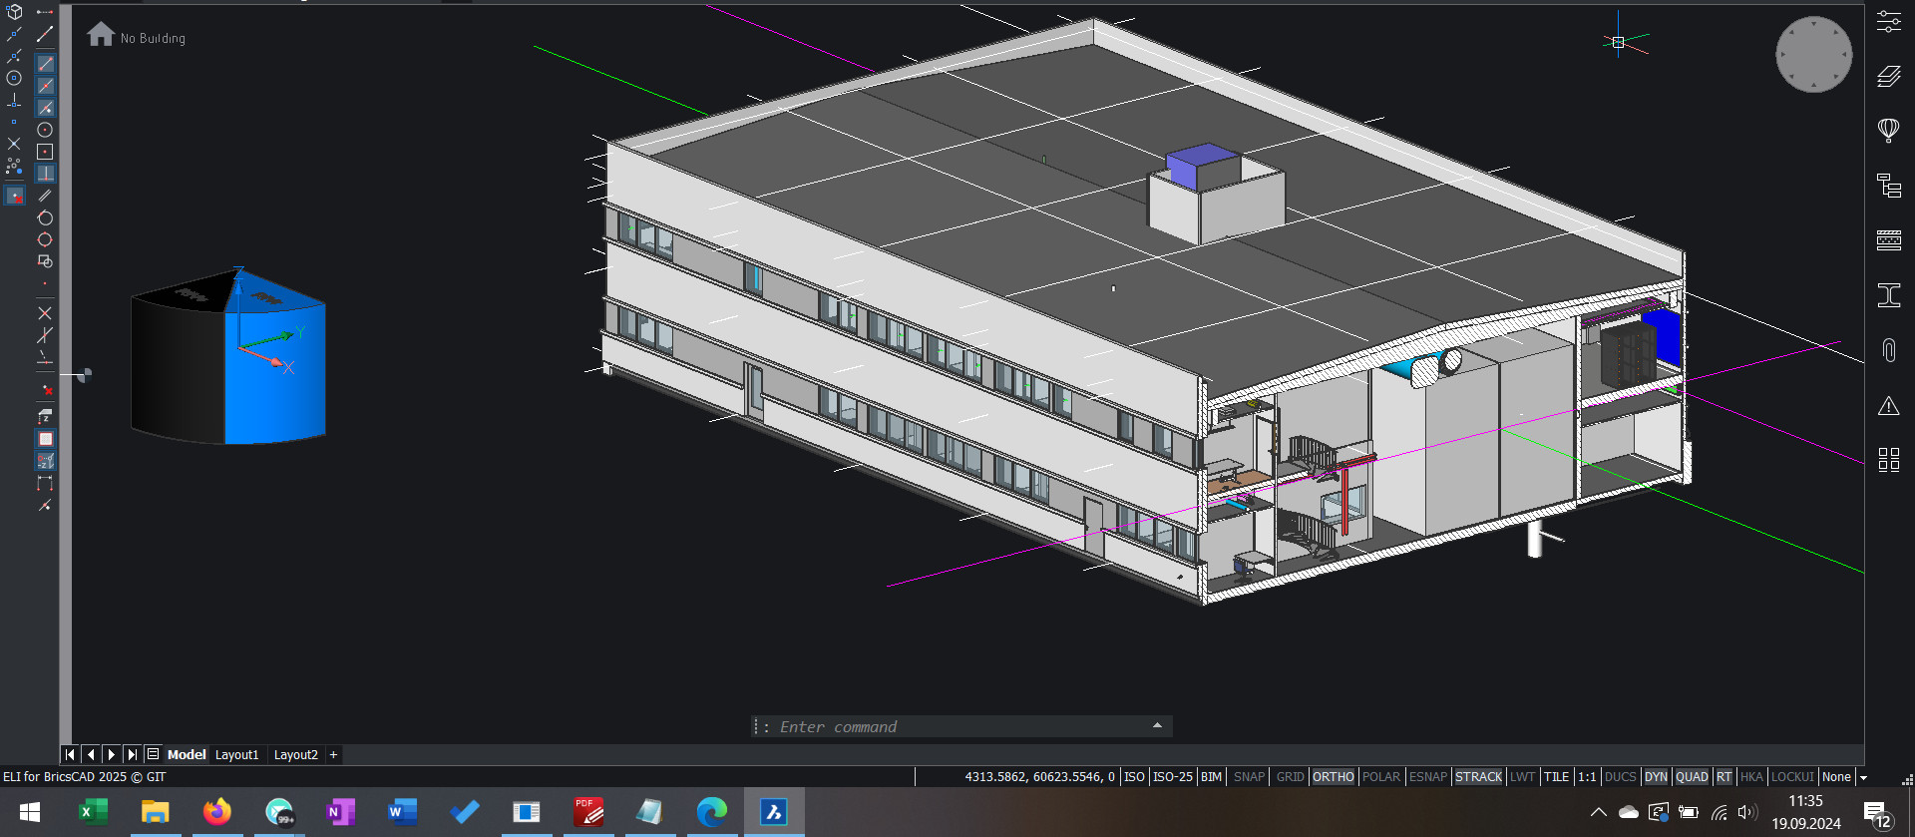Toggle Midpoint entity snap icon

click(x=45, y=86)
